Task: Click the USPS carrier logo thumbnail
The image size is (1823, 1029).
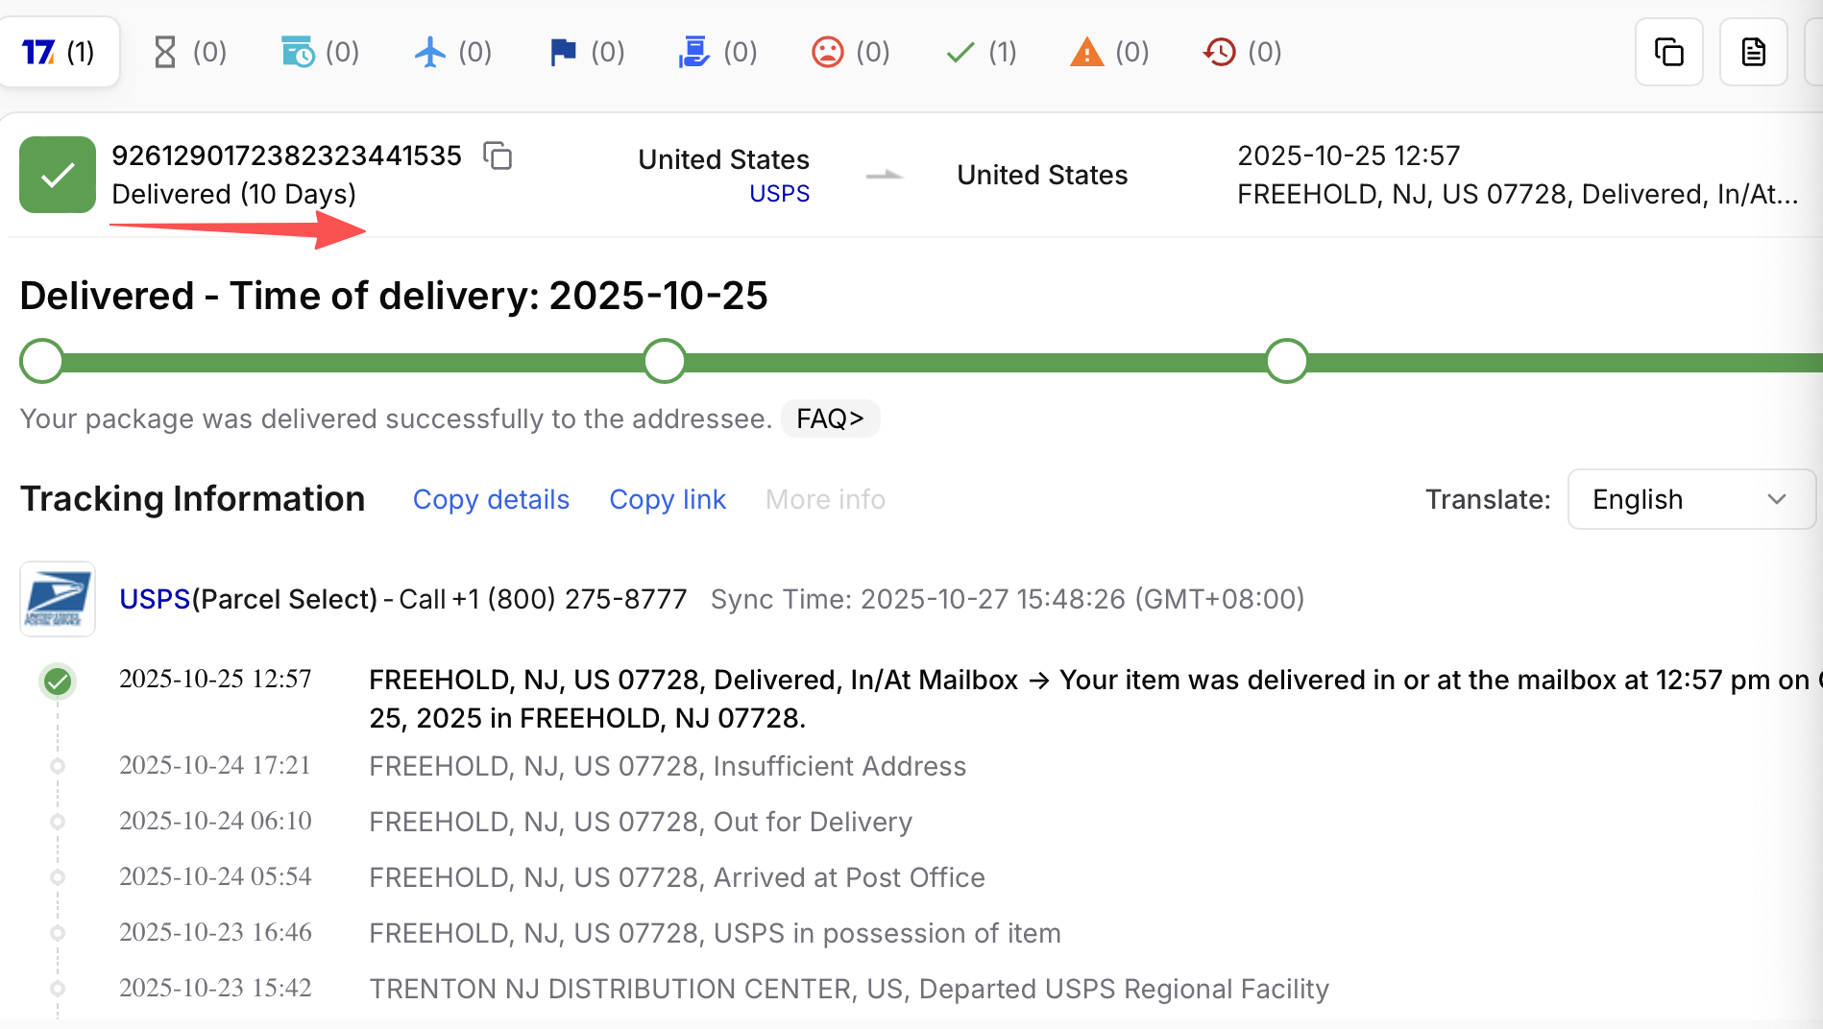Action: point(58,598)
